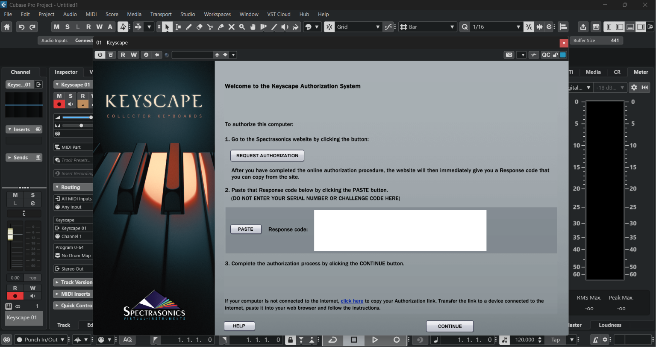Viewport: 656px width, 347px height.
Task: Open meter settings gear icon
Action: click(634, 87)
